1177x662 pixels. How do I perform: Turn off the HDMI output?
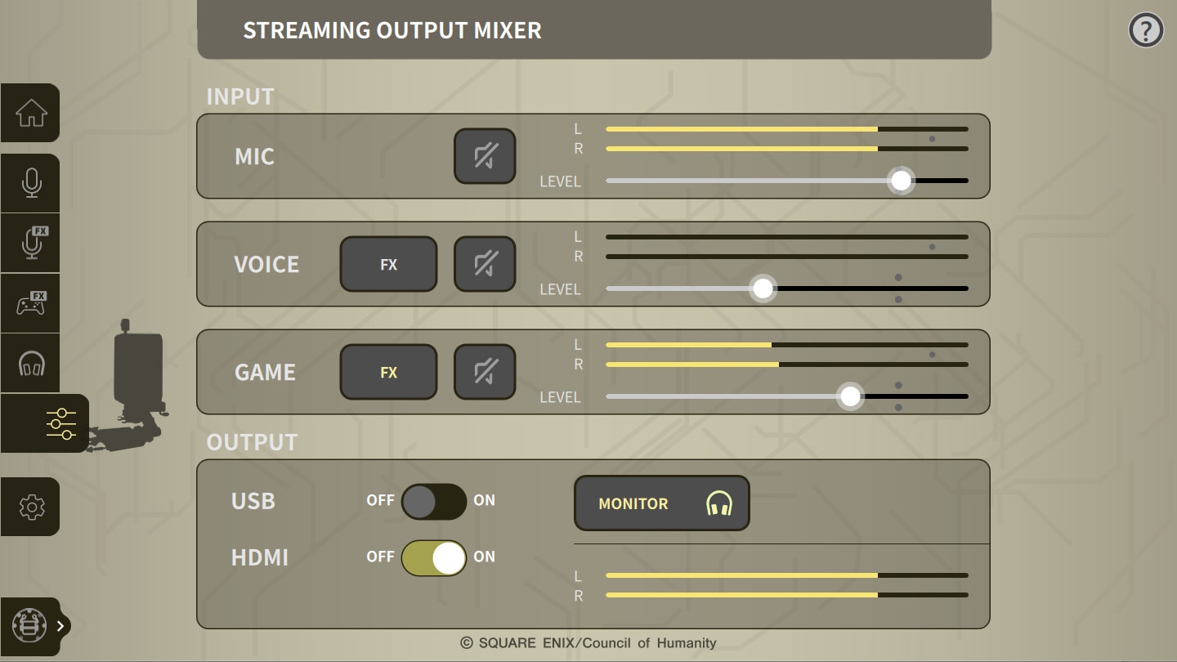click(x=434, y=557)
